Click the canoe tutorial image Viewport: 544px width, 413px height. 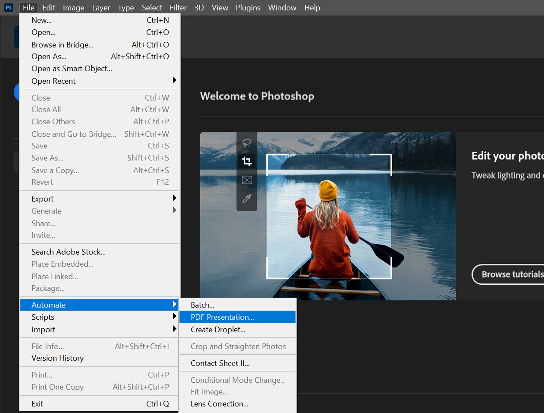pos(328,216)
